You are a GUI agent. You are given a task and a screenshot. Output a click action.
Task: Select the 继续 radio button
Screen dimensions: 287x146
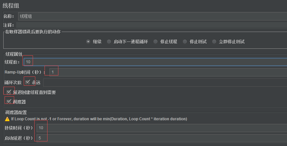[x=88, y=42]
